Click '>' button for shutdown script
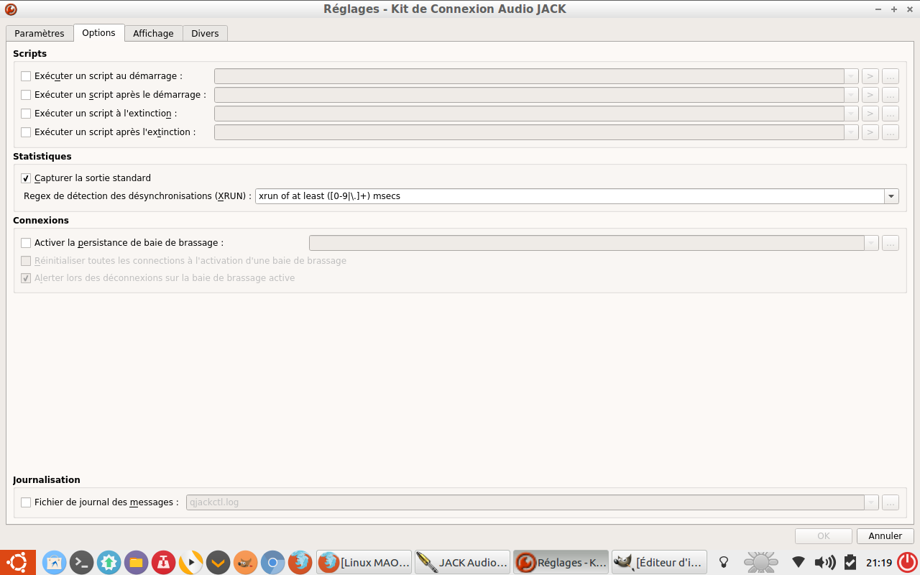Viewport: 920px width, 575px height. (870, 114)
